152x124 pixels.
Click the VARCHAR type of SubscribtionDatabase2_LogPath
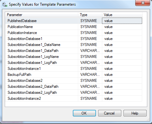pyautogui.click(x=90, y=93)
